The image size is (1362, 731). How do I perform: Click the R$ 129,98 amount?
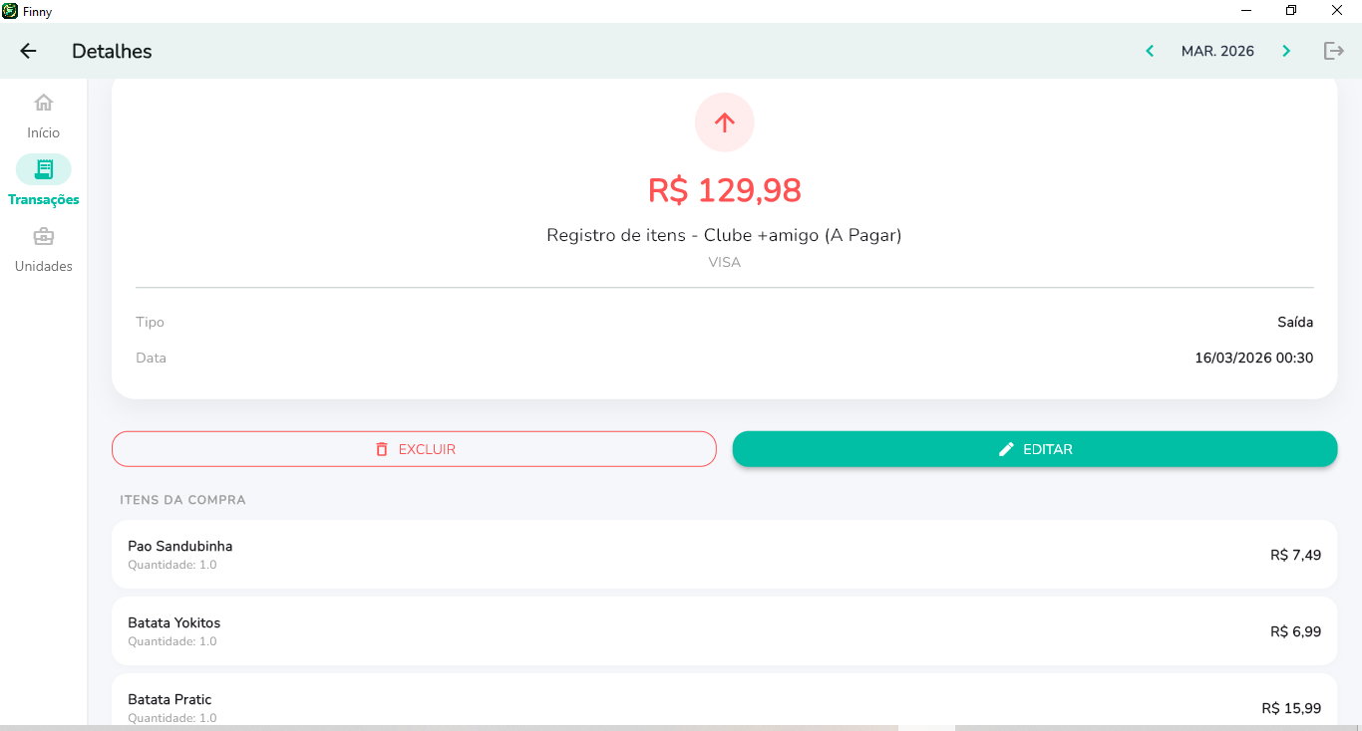coord(725,190)
